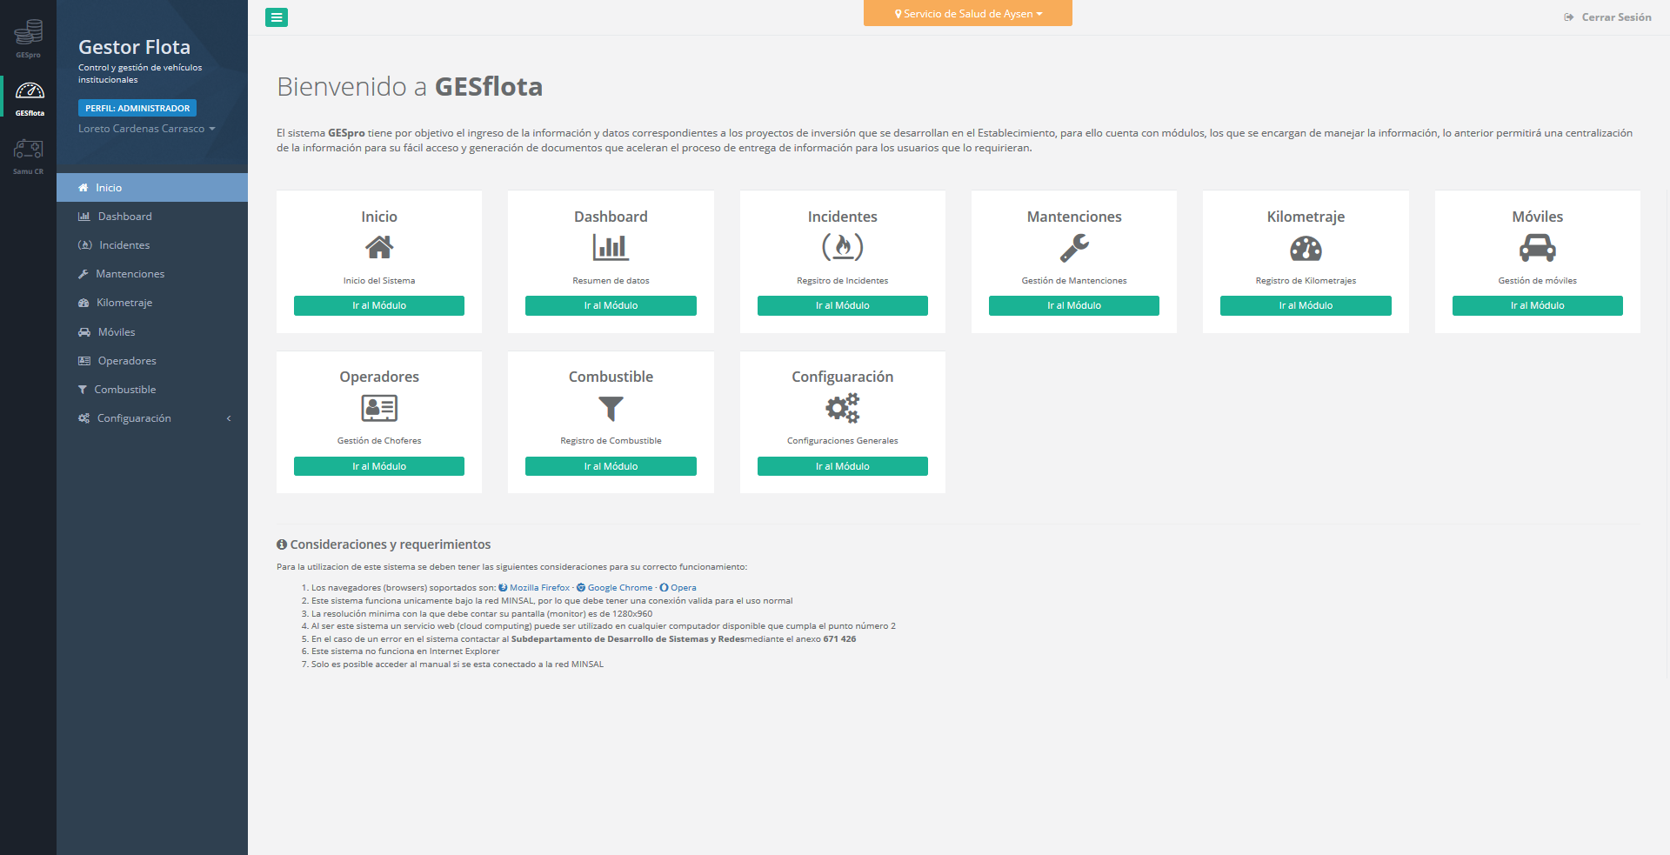Viewport: 1670px width, 855px height.
Task: Select Operadores in the sidebar menu
Action: pos(127,361)
